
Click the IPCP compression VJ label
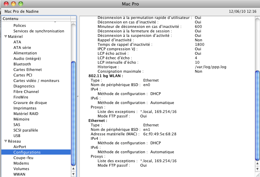coord(117,49)
